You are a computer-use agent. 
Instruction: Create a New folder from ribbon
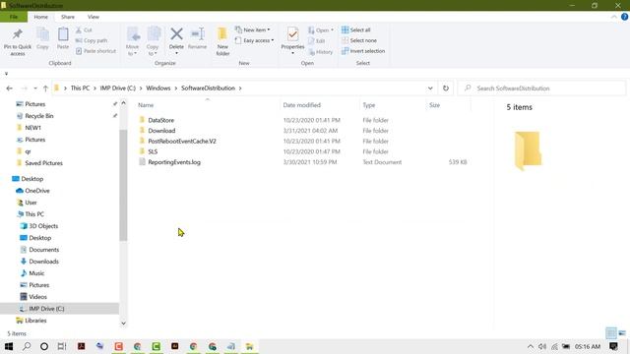[222, 41]
